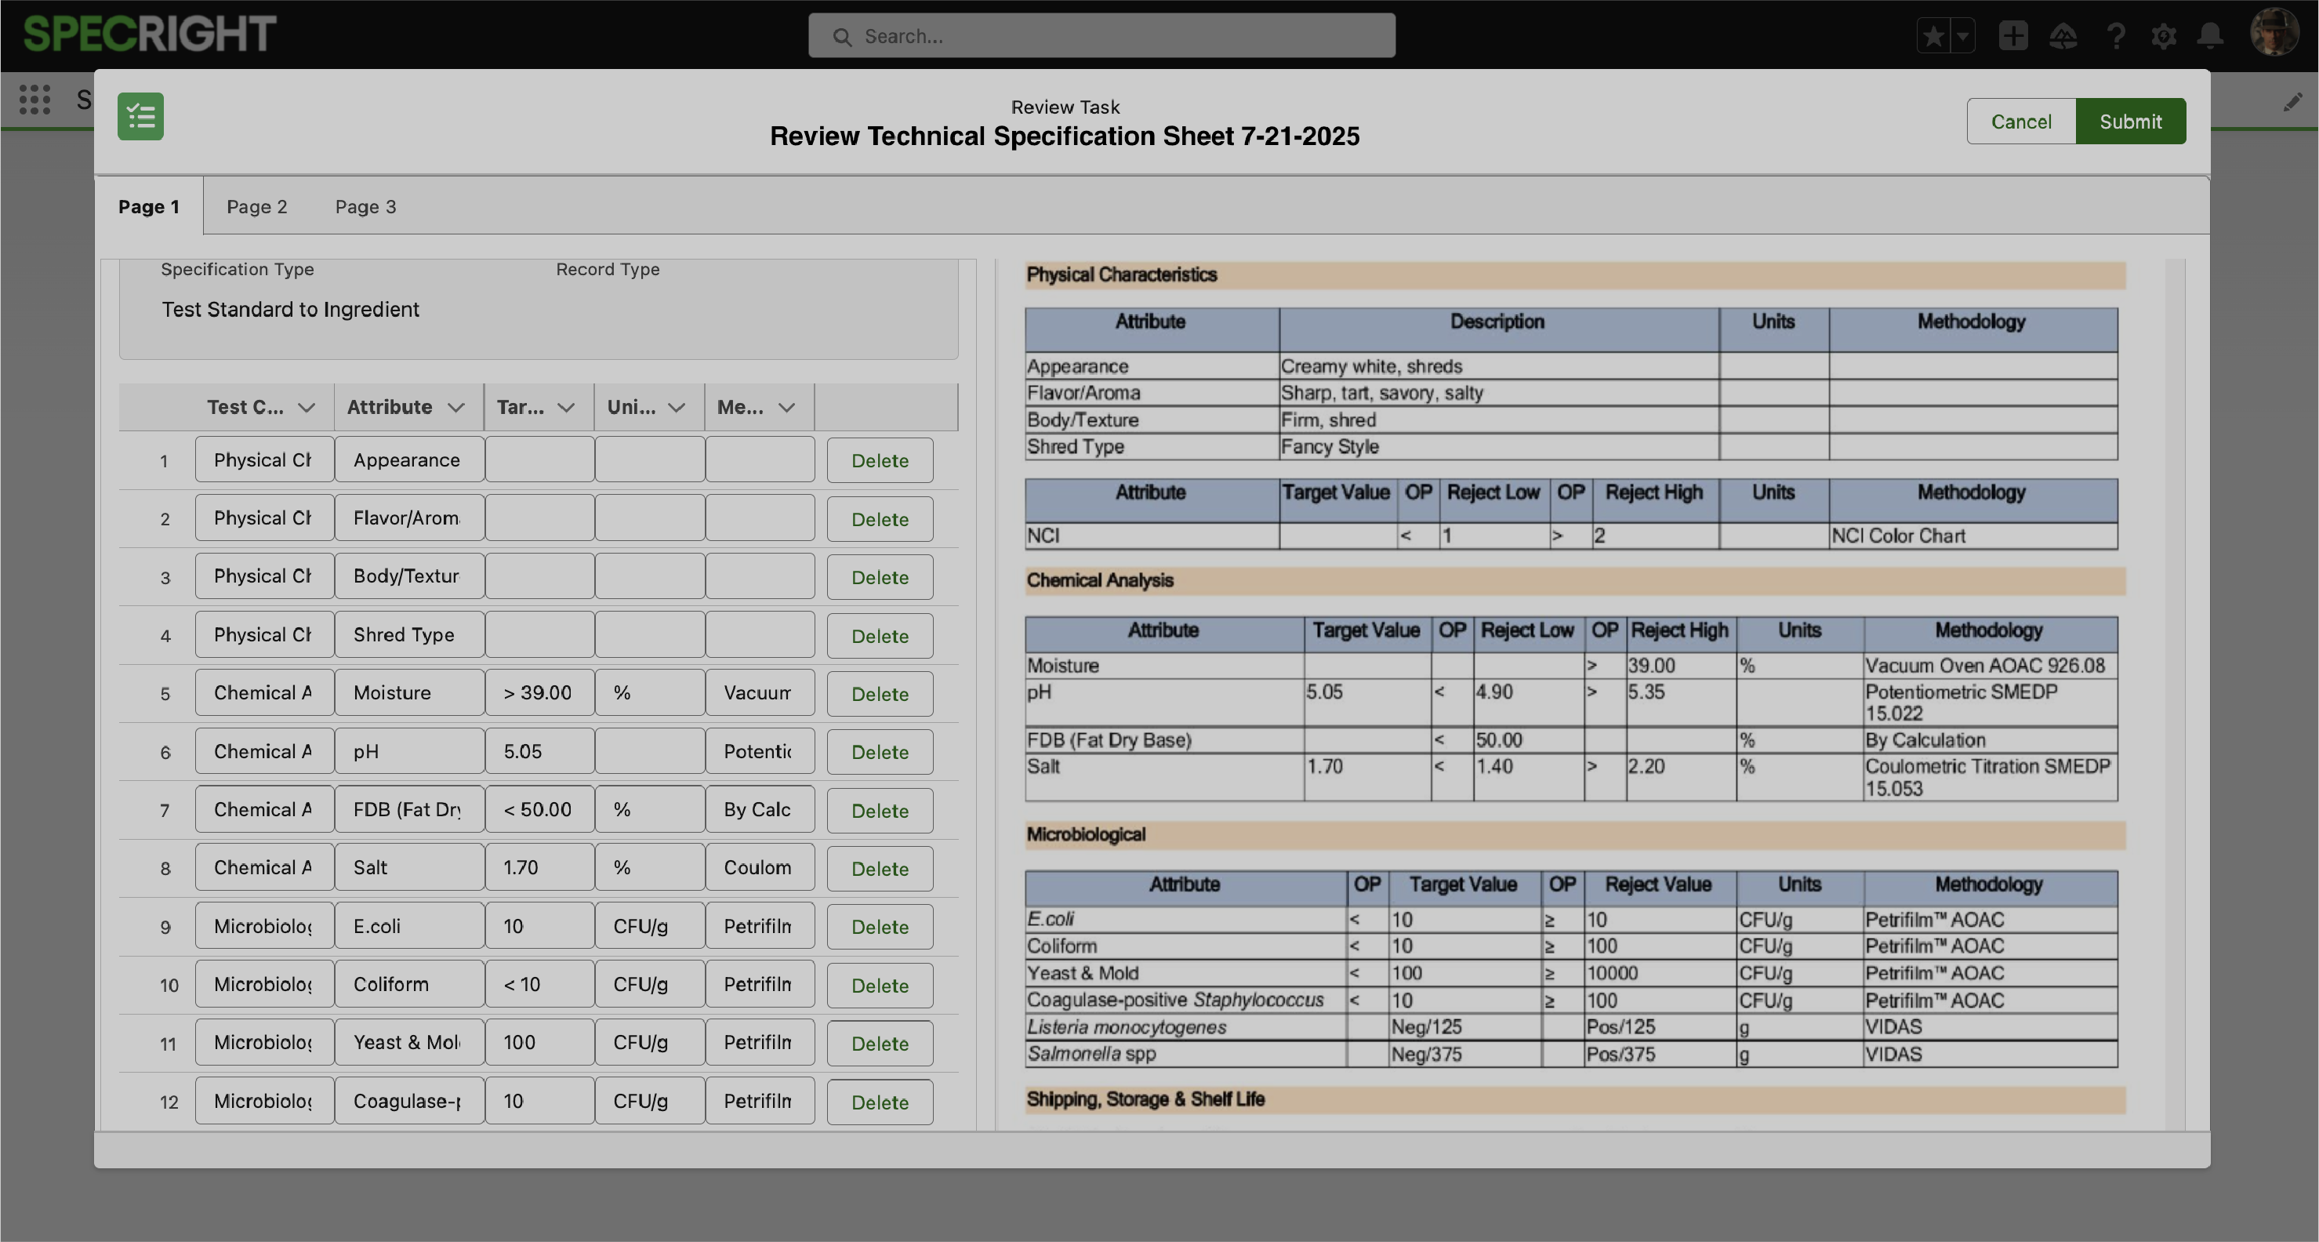Viewport: 2319px width, 1242px height.
Task: Edit the Shred Type attribute field
Action: click(409, 634)
